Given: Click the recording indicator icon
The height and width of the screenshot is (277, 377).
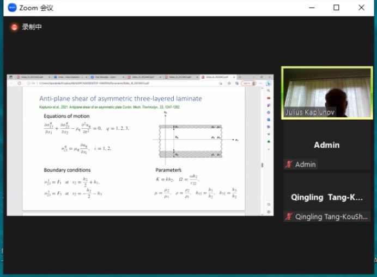Looking at the screenshot, I should pos(14,27).
